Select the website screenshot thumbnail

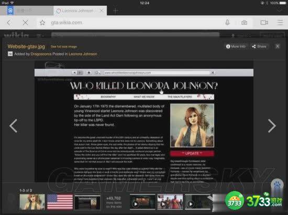87,202
